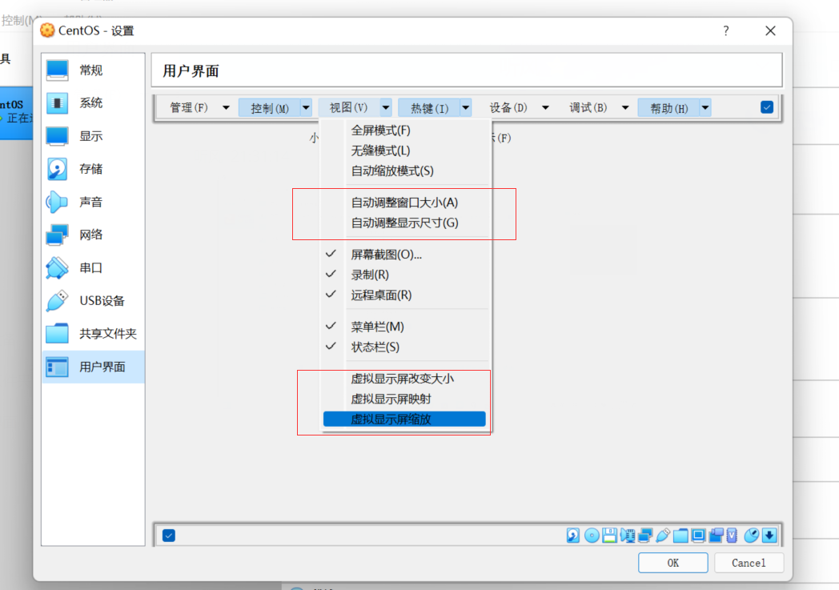The height and width of the screenshot is (590, 839).
Task: Click the audio microphone status bar icon
Action: 627,536
